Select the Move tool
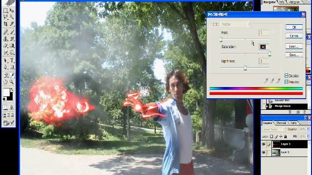Screen dimensions: 312x175 [12, 10]
